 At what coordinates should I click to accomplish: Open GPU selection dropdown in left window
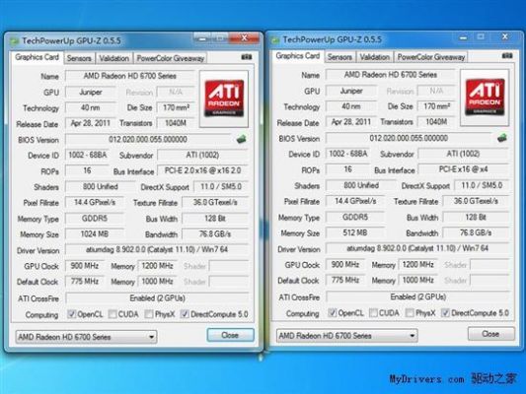coord(86,337)
